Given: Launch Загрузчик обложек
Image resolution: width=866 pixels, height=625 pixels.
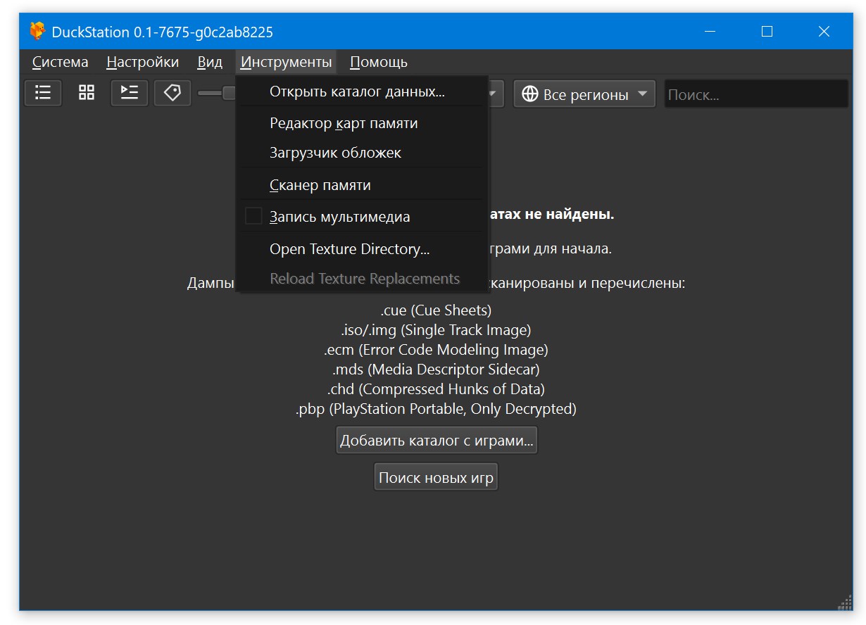Looking at the screenshot, I should point(362,153).
